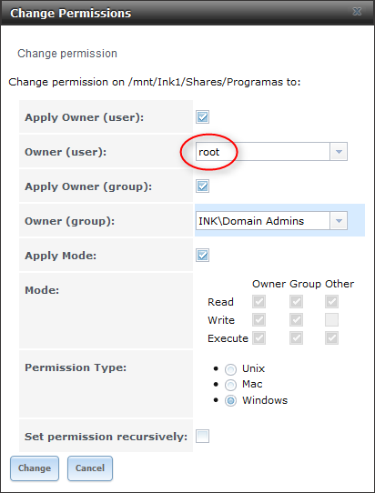Toggle the Owner Write mode checkbox
Image resolution: width=375 pixels, height=493 pixels.
coord(258,320)
